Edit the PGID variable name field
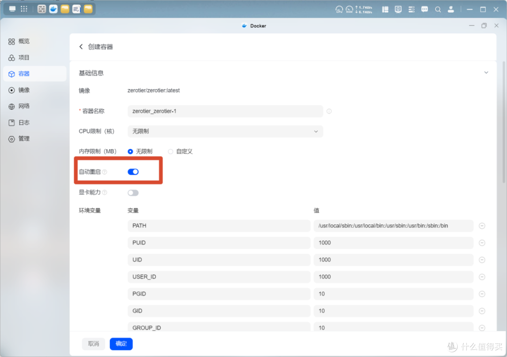 219,294
